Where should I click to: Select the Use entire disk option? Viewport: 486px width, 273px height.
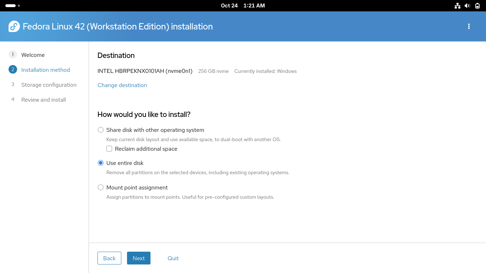click(x=101, y=163)
